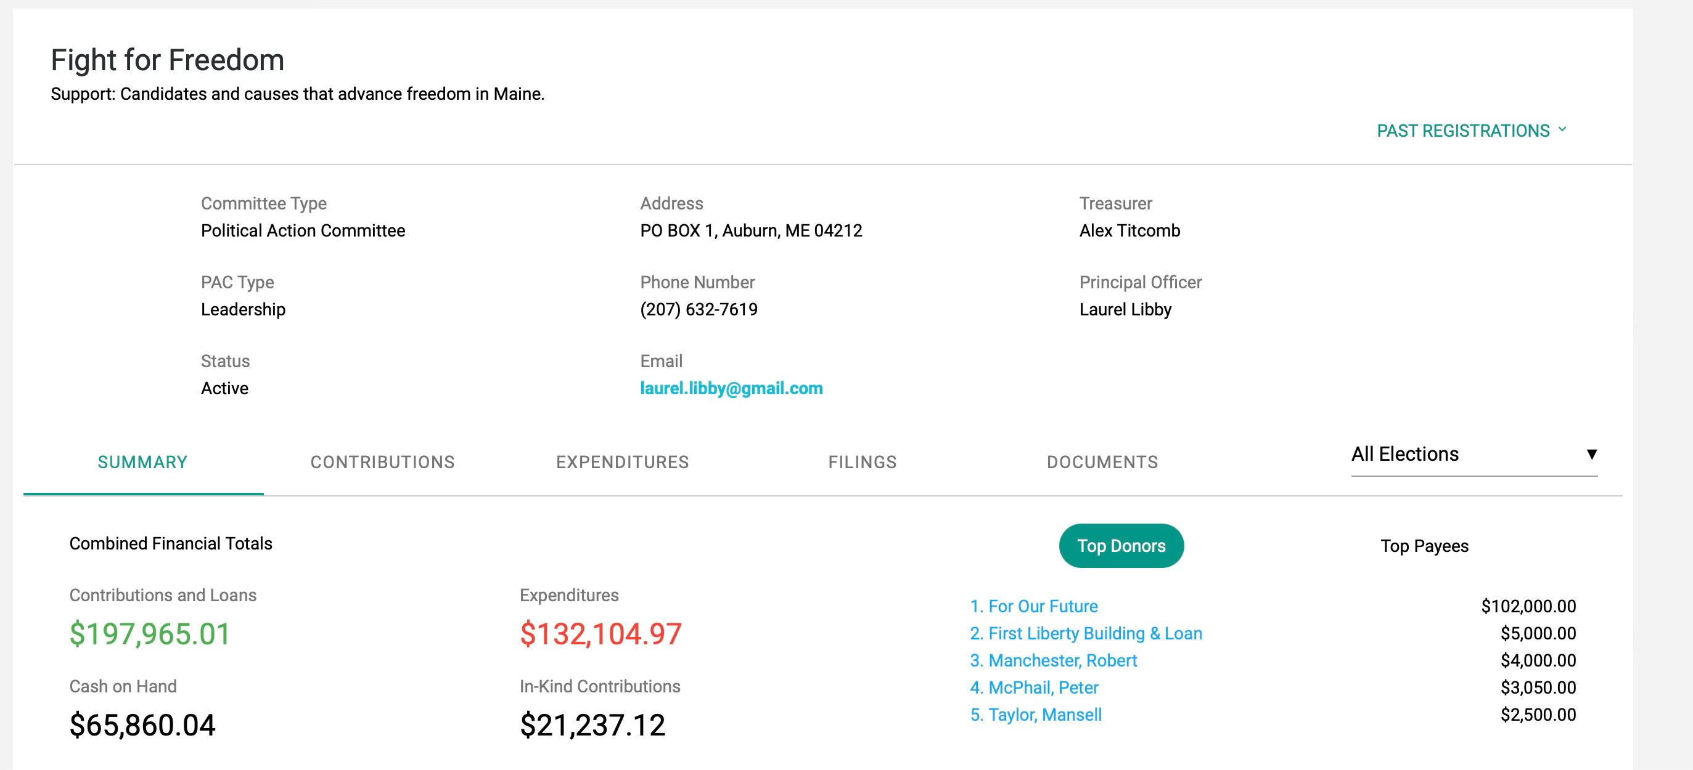Click the Top Donors toggle button

click(1121, 546)
